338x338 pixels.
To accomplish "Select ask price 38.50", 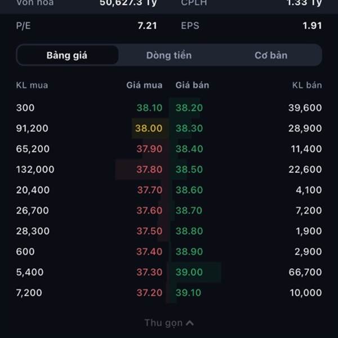I will pyautogui.click(x=189, y=170).
